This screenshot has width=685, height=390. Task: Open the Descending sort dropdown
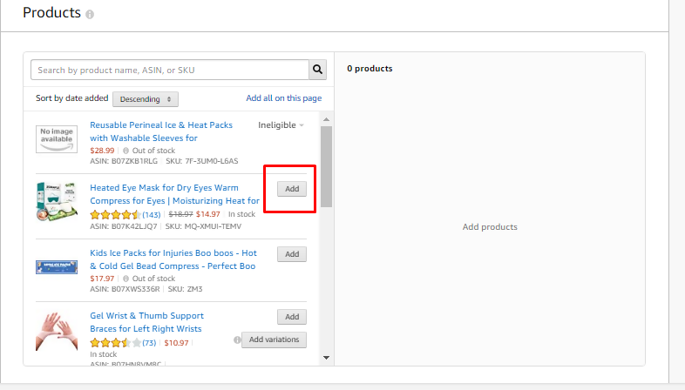tap(146, 99)
